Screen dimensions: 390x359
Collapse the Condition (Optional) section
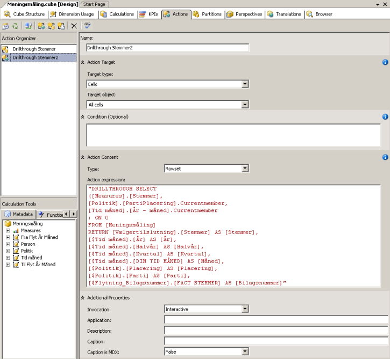pos(83,117)
